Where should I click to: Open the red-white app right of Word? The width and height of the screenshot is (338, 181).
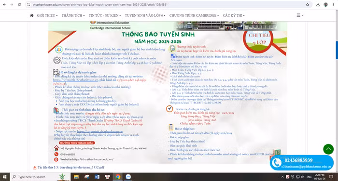coord(107,177)
